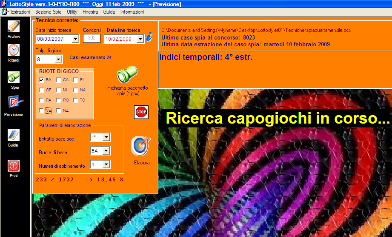Screen dimensions: 392x237
Task: Open the Utility menu
Action: click(x=72, y=12)
